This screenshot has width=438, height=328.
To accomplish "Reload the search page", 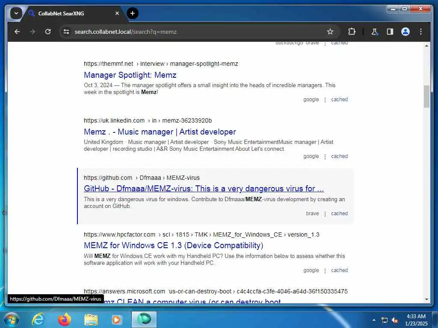I will pyautogui.click(x=48, y=32).
